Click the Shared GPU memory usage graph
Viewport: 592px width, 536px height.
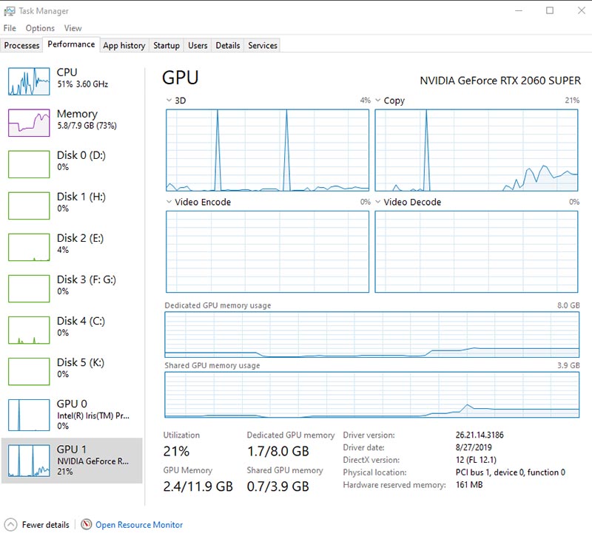[x=372, y=395]
